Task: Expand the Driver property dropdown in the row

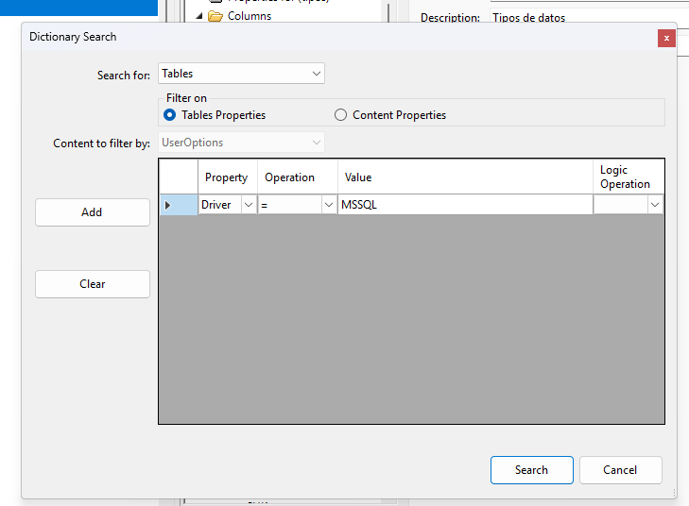Action: pyautogui.click(x=249, y=205)
